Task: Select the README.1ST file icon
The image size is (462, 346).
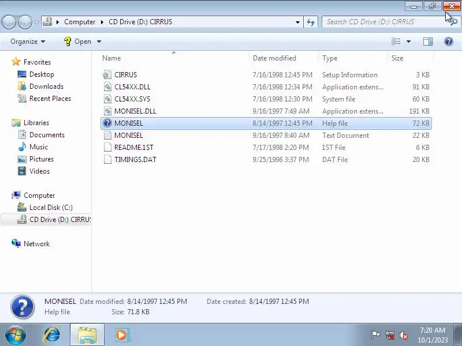Action: click(107, 147)
